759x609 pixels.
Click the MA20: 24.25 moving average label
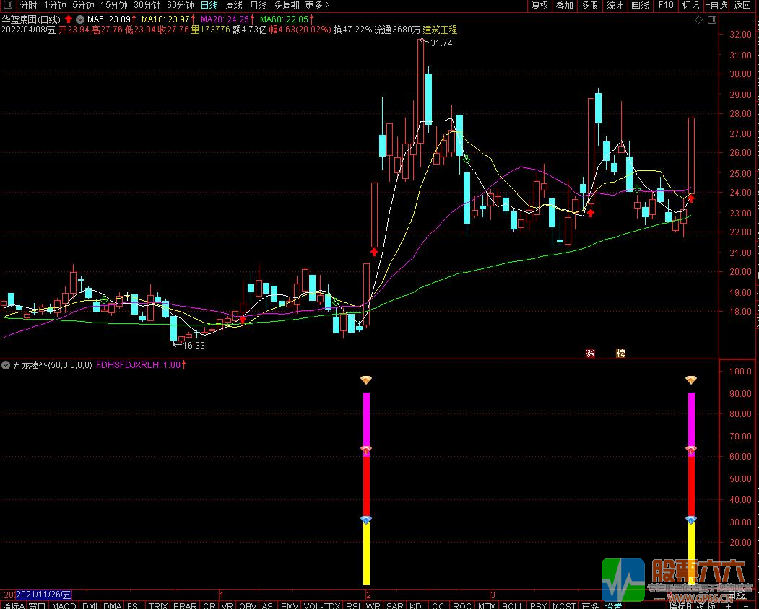pos(225,19)
